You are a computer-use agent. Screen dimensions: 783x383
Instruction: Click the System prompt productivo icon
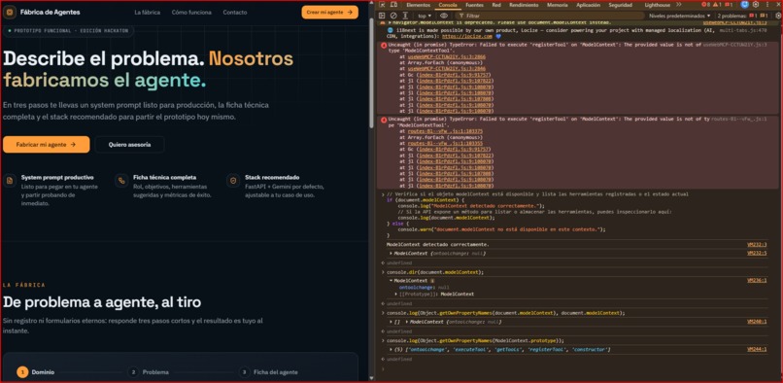click(x=10, y=181)
